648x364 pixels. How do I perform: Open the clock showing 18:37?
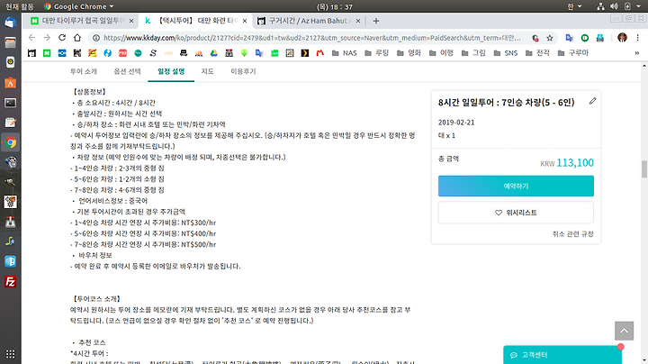(x=335, y=6)
